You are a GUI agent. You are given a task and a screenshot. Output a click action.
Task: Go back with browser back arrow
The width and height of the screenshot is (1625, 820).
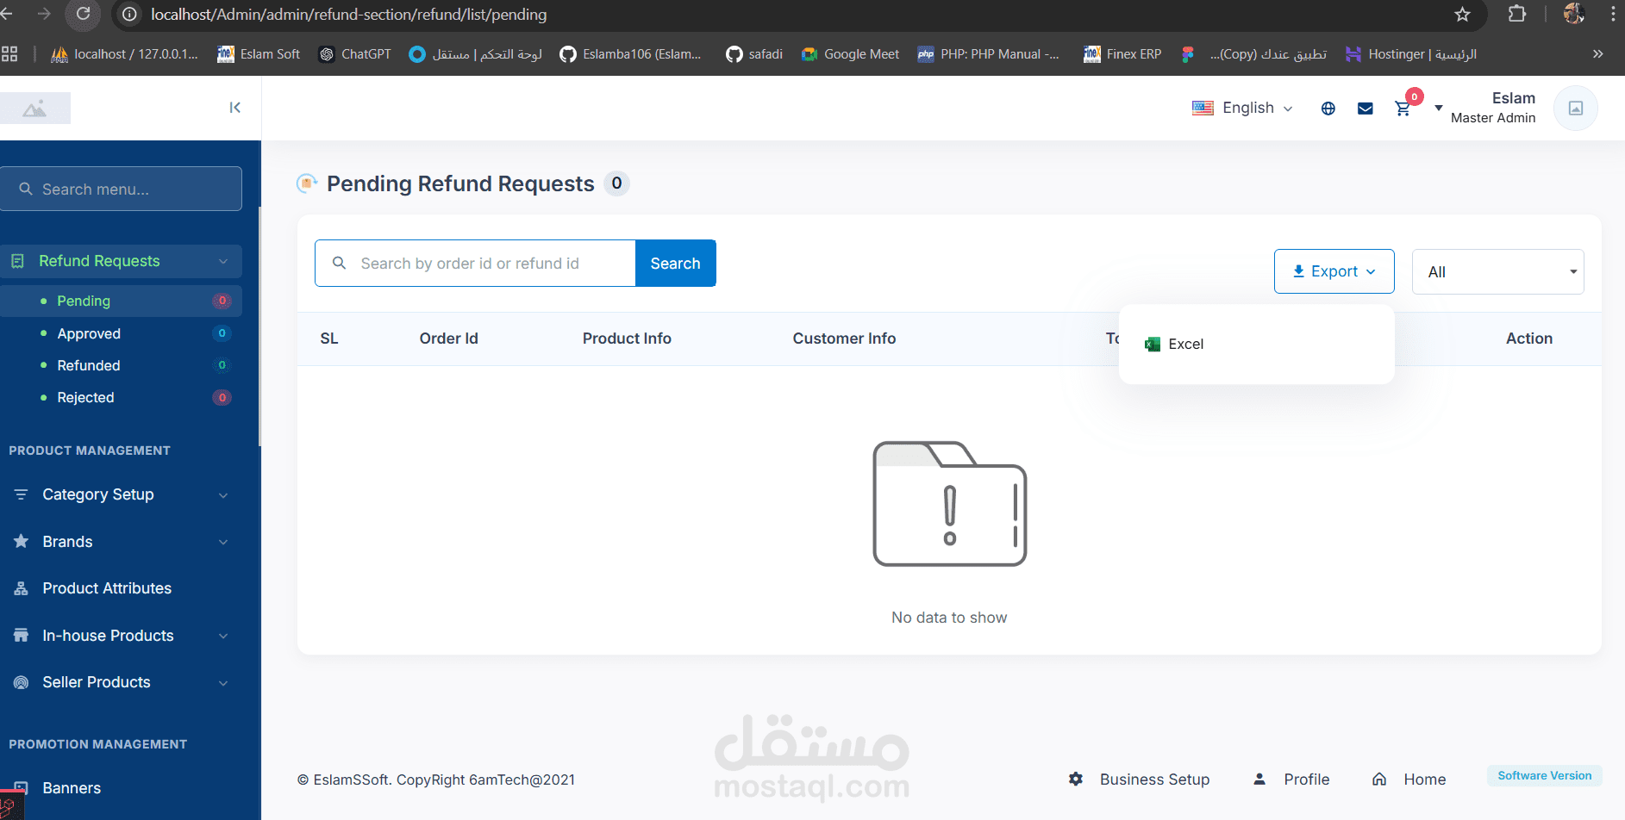pyautogui.click(x=6, y=14)
